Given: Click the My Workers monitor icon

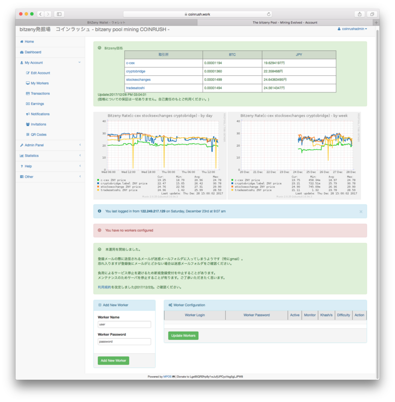Looking at the screenshot, I should (28, 83).
